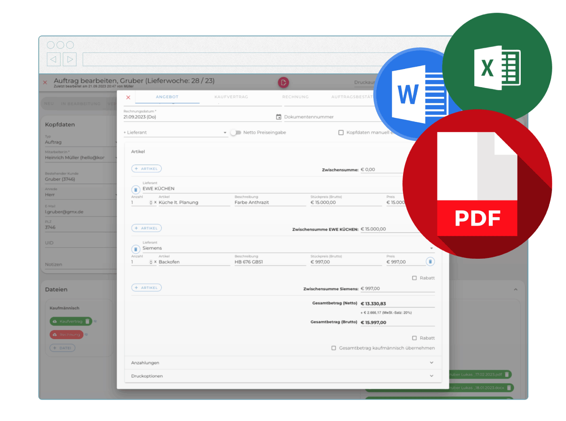Expand the Druckoptionen section
Viewport: 566px width, 421px height.
(x=283, y=376)
